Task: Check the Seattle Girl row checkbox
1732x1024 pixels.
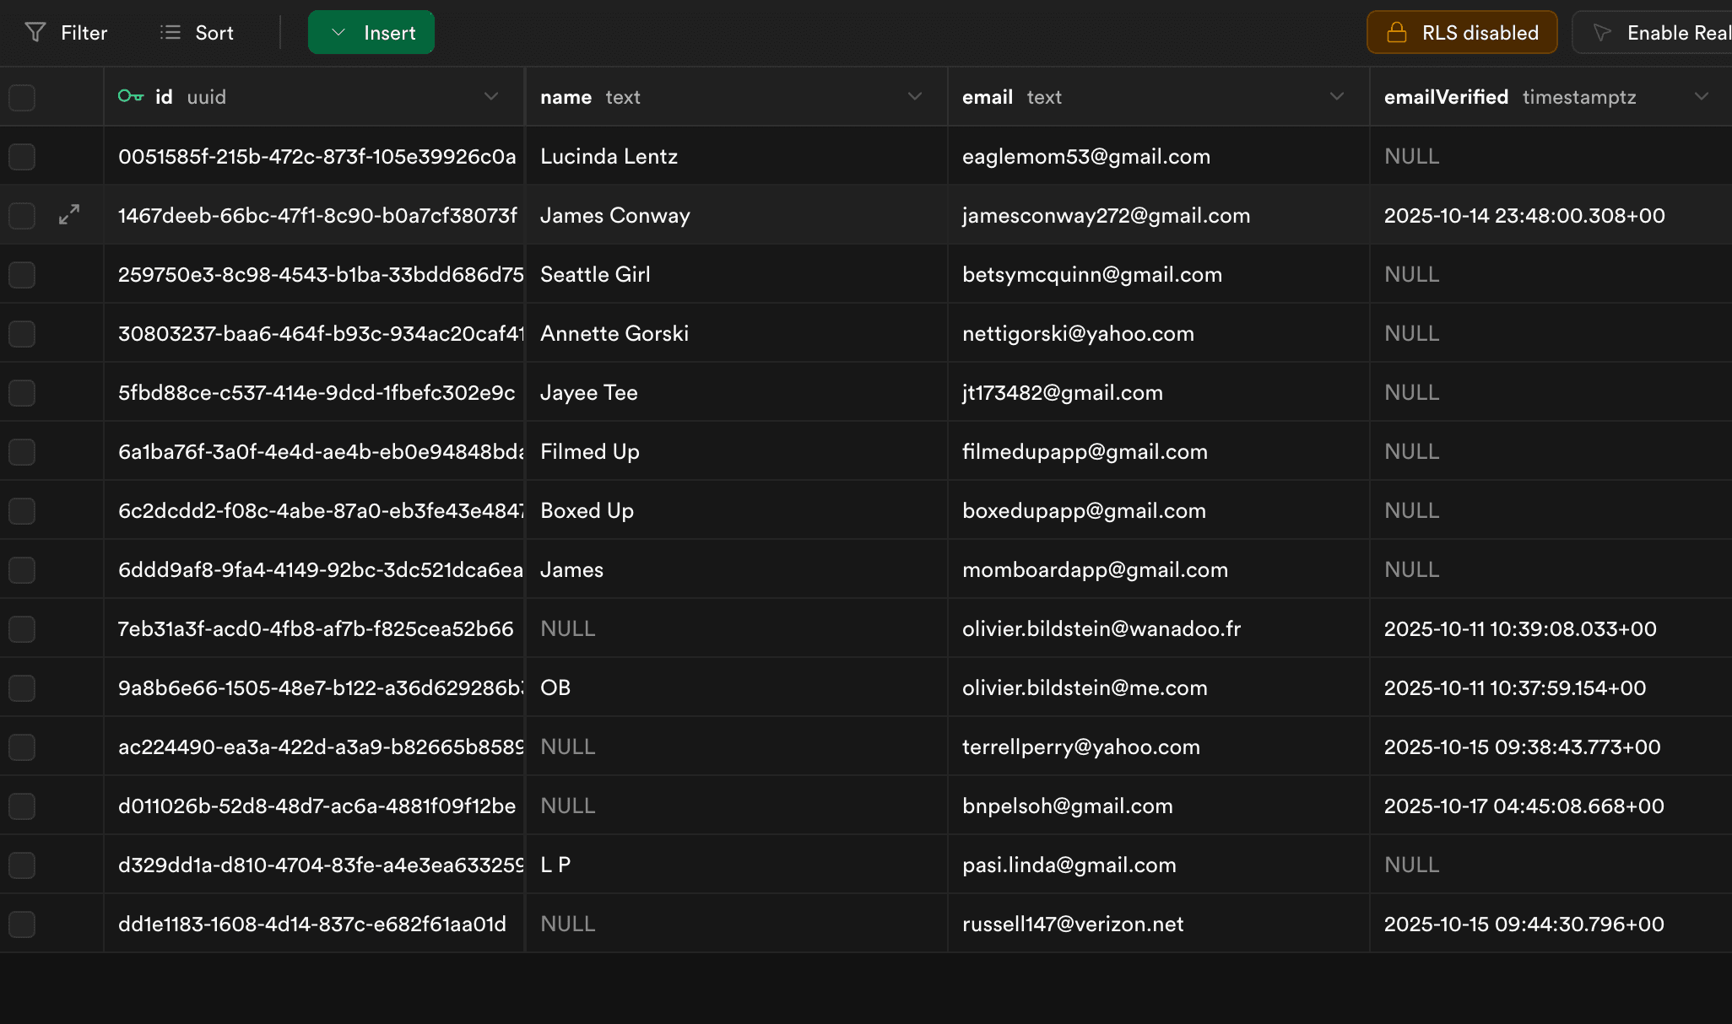Action: click(x=22, y=274)
